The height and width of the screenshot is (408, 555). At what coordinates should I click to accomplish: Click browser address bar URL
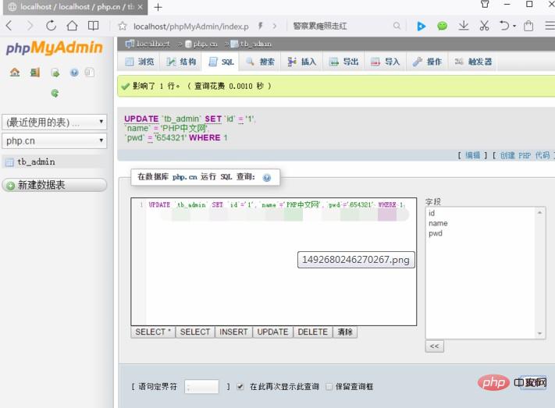191,27
